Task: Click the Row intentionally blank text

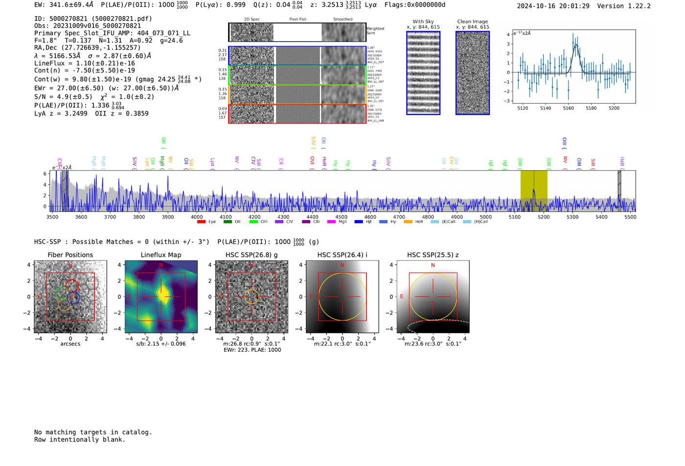Action: 80,440
